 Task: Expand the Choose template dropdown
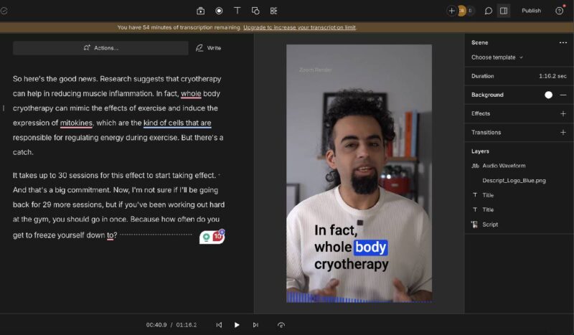click(497, 57)
